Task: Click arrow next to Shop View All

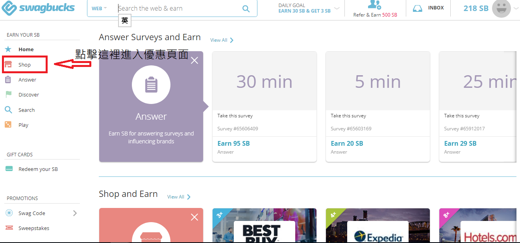Action: tap(189, 197)
